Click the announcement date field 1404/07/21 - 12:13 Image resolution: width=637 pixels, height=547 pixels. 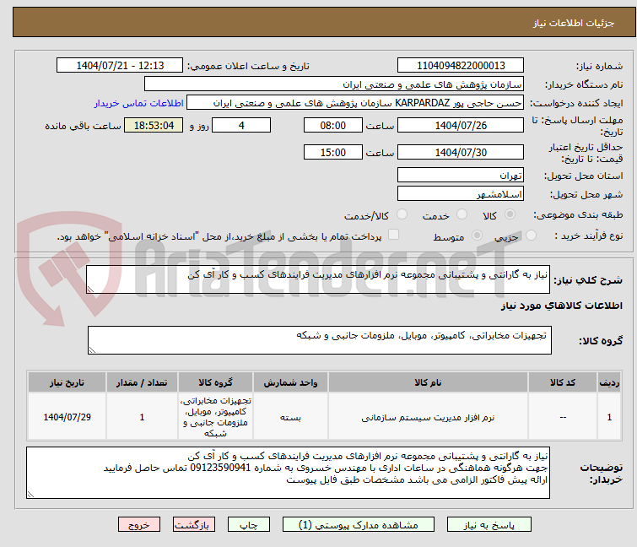coord(120,66)
